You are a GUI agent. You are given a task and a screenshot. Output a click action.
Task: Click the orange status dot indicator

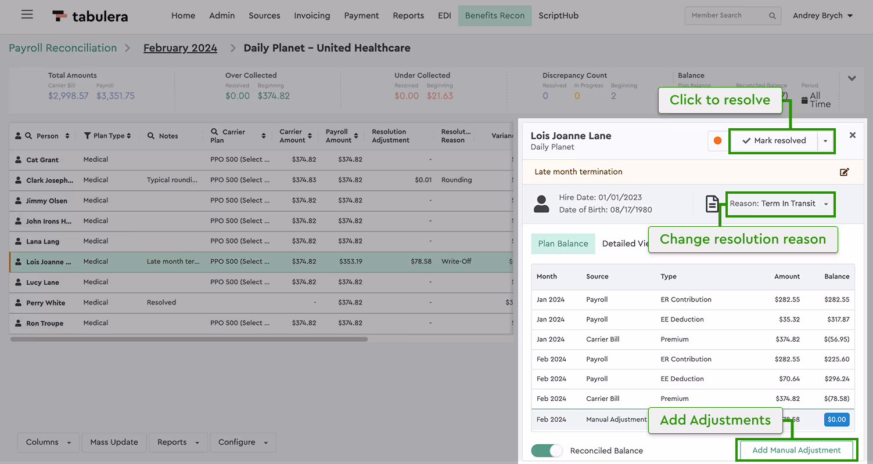coord(717,140)
